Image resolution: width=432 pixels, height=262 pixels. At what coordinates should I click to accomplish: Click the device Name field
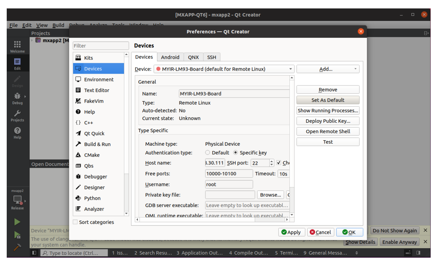[x=234, y=93]
